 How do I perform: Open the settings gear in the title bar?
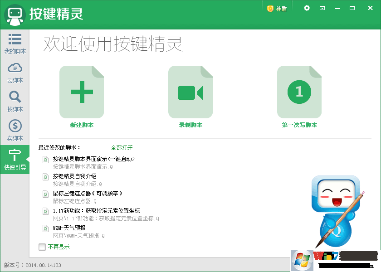pyautogui.click(x=307, y=8)
